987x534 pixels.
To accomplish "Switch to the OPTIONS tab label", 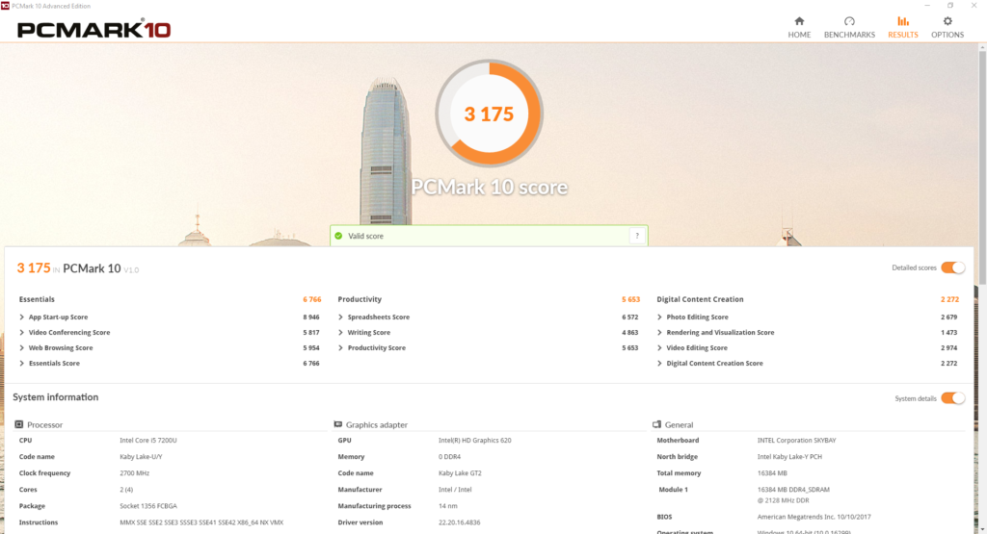I will click(947, 36).
